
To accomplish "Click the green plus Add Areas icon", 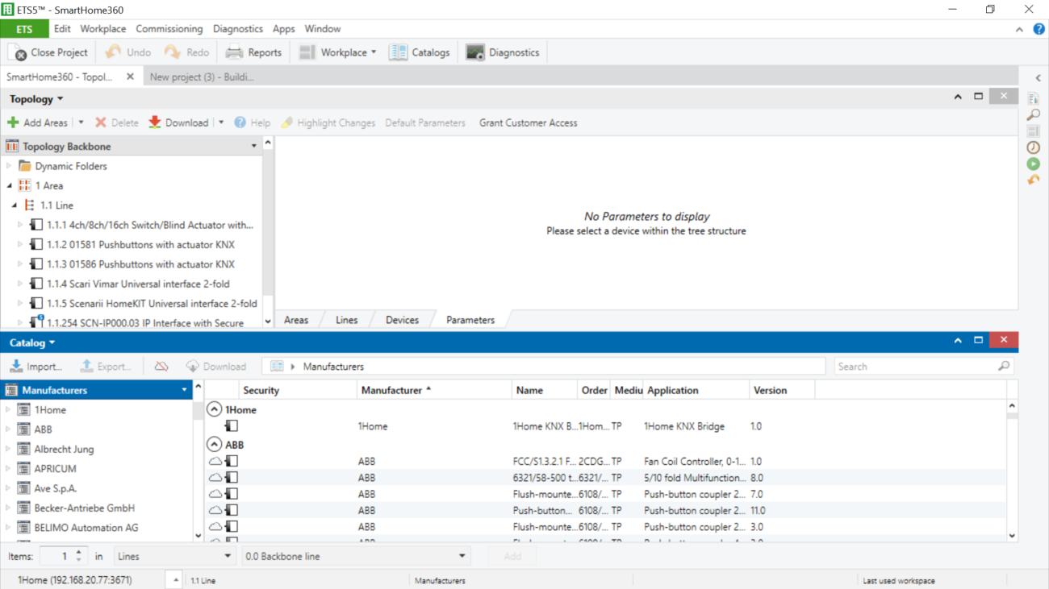I will pos(13,122).
